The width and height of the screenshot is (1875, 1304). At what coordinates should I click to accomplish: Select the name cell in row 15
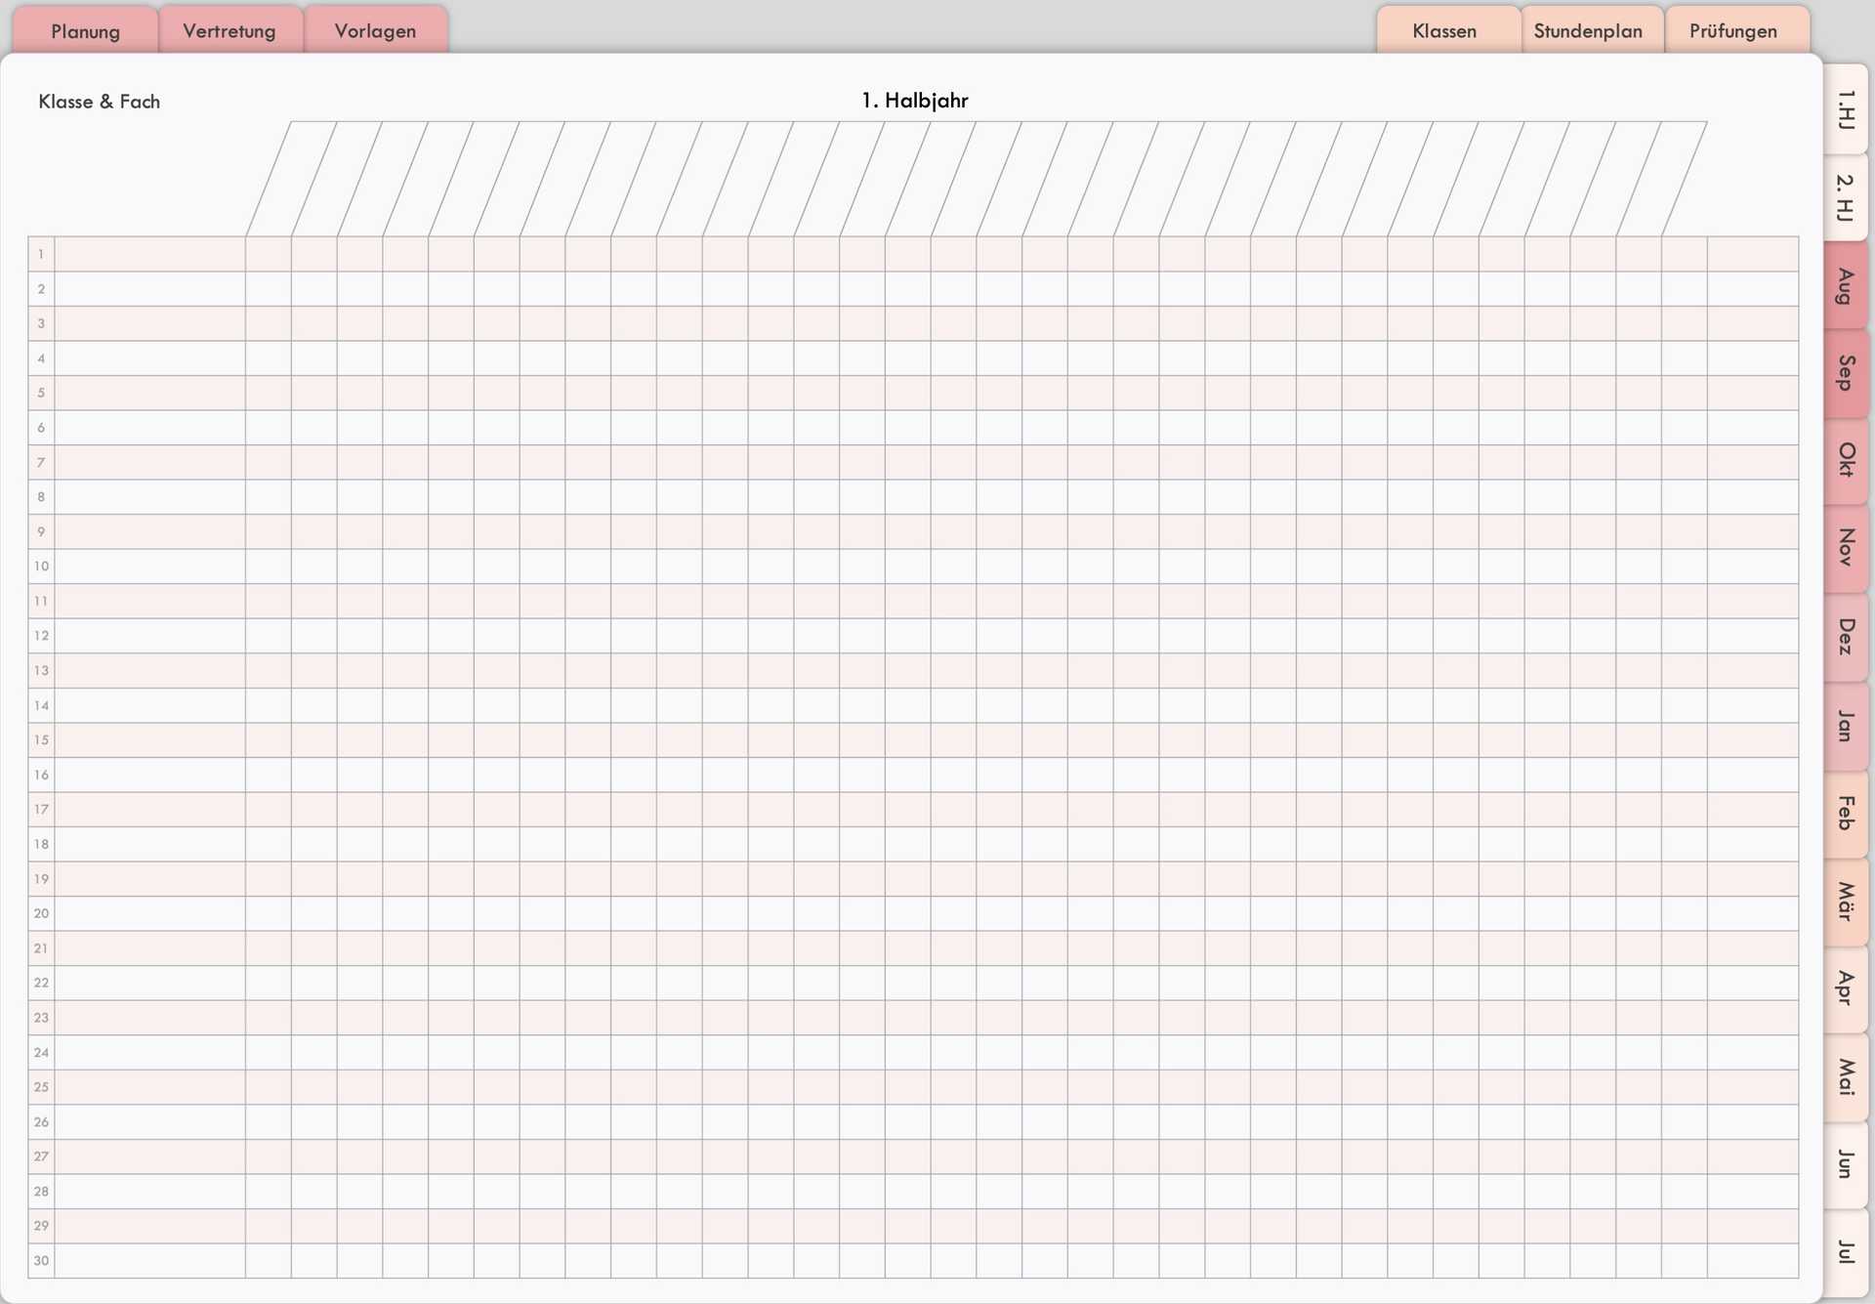tap(149, 740)
